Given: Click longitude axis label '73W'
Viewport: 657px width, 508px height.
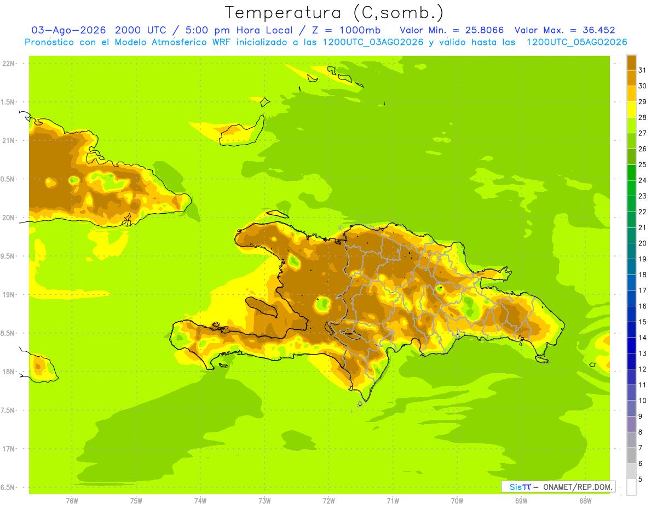Looking at the screenshot, I should click(264, 500).
